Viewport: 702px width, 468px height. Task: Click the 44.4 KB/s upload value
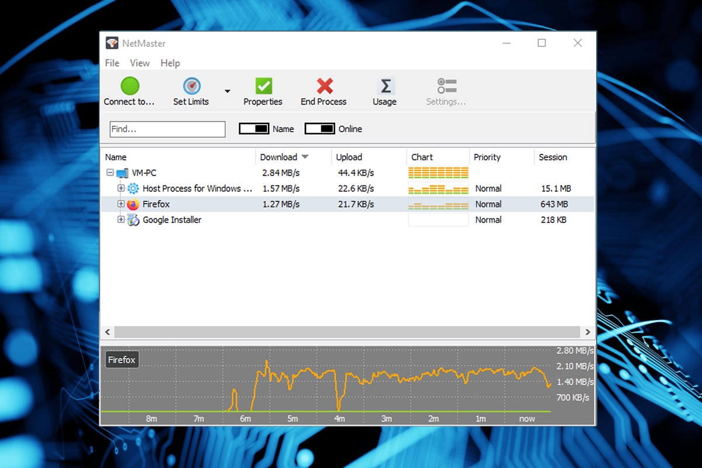tap(356, 173)
